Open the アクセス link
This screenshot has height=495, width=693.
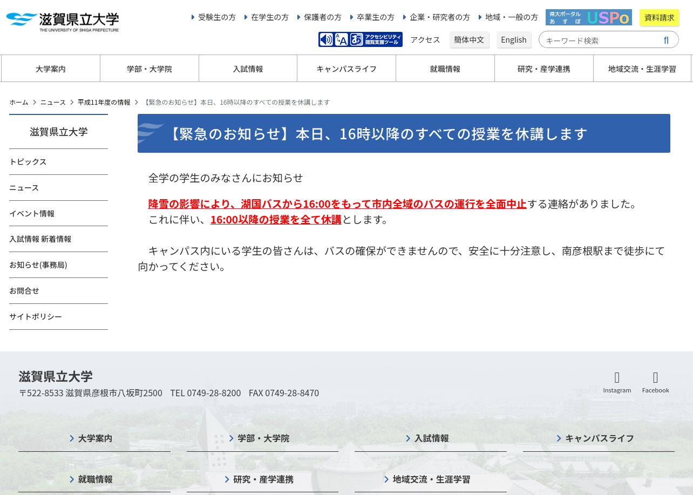click(425, 39)
